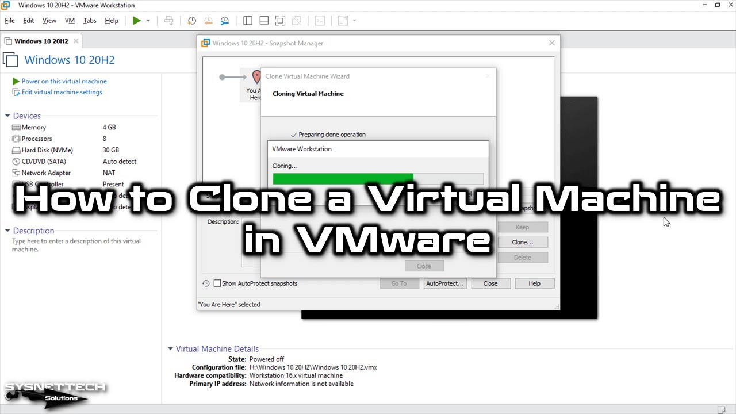Click the revert to snapshot toolbar icon
This screenshot has width=736, height=414.
coord(208,21)
